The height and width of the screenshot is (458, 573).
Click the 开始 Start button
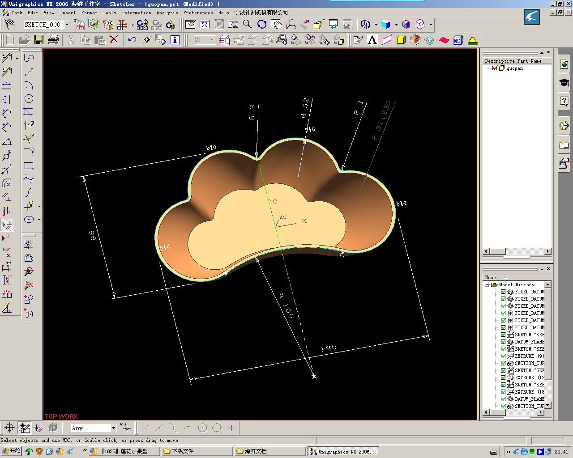[x=11, y=451]
